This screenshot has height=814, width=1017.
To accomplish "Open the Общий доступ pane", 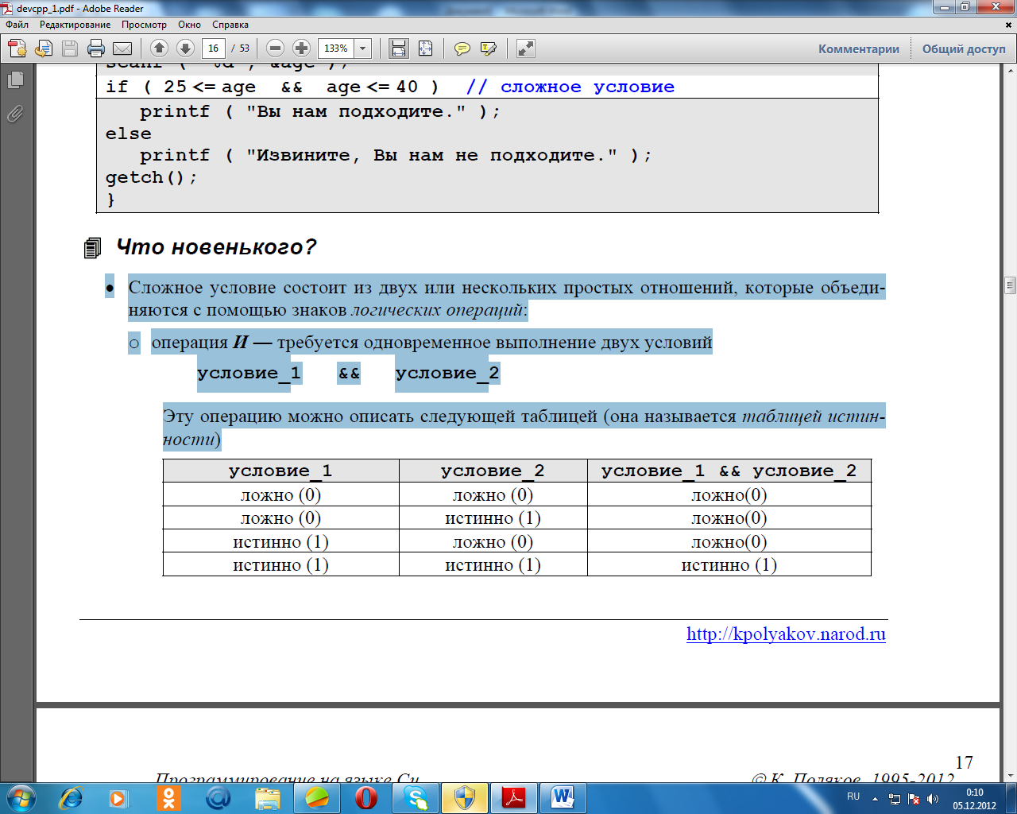I will click(964, 48).
